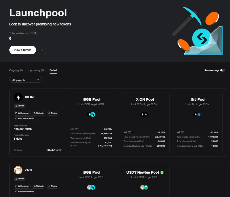
Task: Enable the Auto-savings toggle
Action: coord(222,70)
